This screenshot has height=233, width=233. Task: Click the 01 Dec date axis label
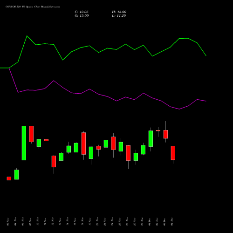point(150,222)
